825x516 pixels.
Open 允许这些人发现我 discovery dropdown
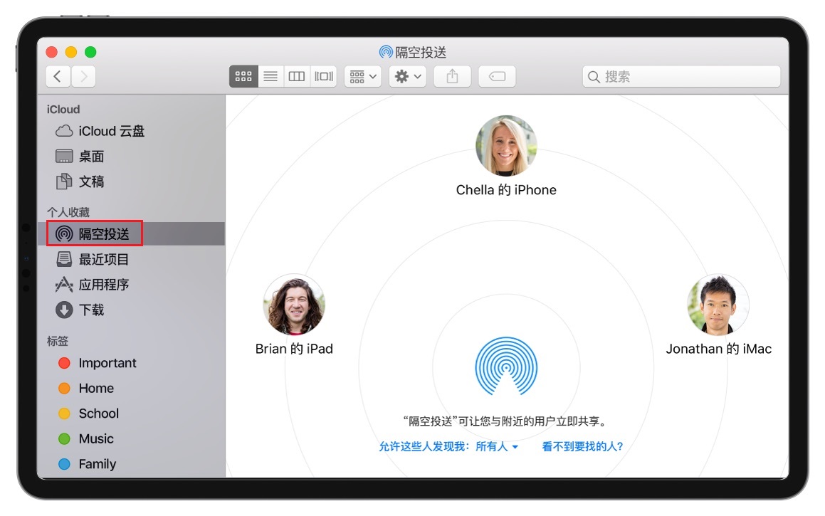(448, 446)
